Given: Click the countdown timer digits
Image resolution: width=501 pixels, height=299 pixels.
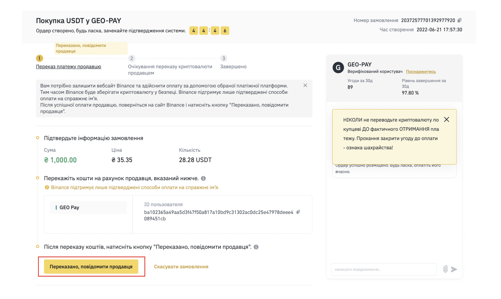Looking at the screenshot, I should (209, 31).
